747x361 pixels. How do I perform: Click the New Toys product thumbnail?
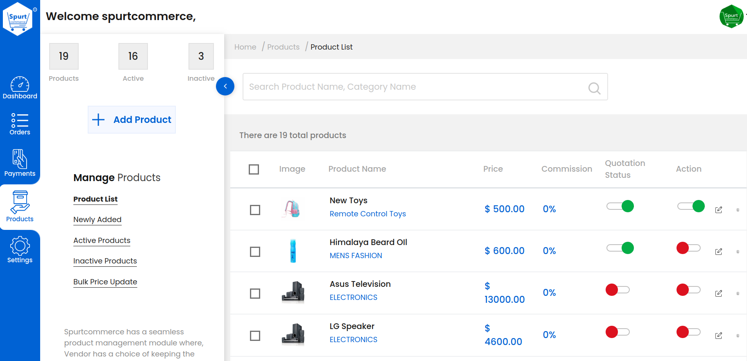[293, 209]
